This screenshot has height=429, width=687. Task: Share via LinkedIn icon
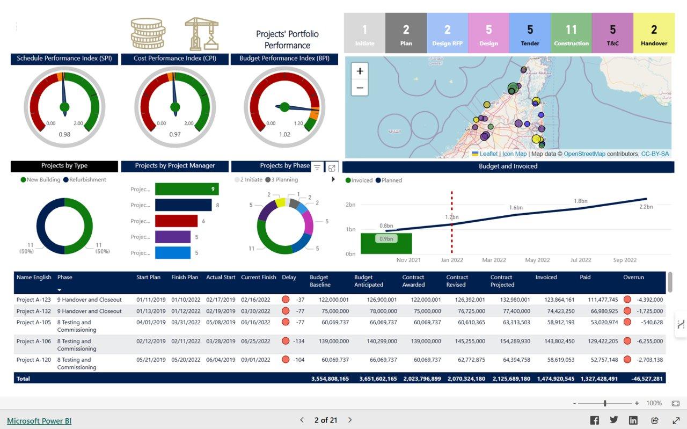633,420
